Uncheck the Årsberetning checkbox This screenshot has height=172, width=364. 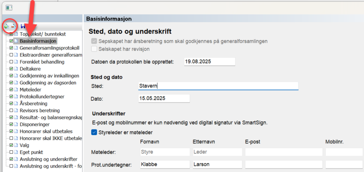point(11,103)
